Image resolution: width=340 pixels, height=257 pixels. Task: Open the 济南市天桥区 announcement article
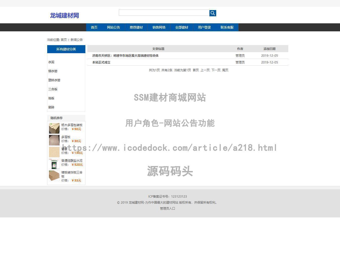pyautogui.click(x=125, y=55)
